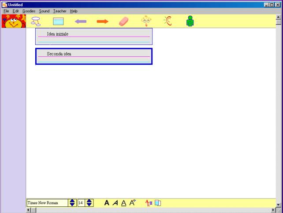Click the Times New Roman font field
The width and height of the screenshot is (283, 213).
[x=47, y=203]
